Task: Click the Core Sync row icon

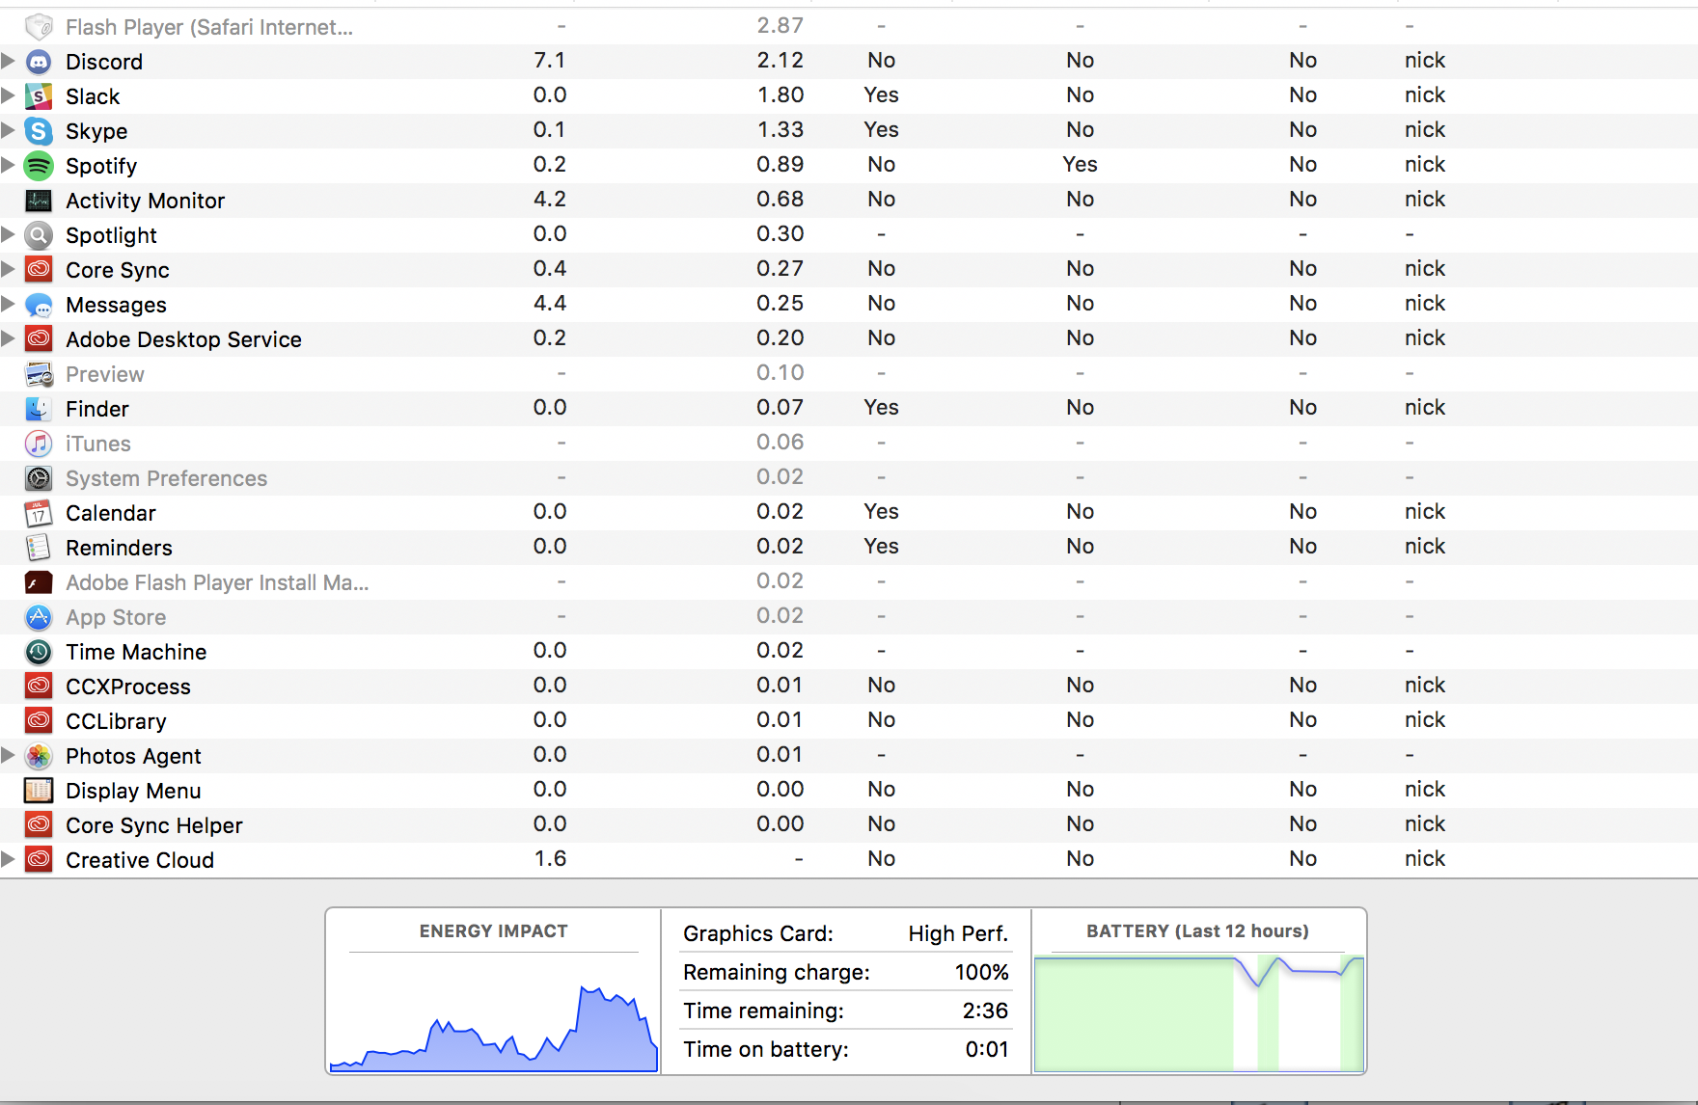Action: click(x=39, y=270)
